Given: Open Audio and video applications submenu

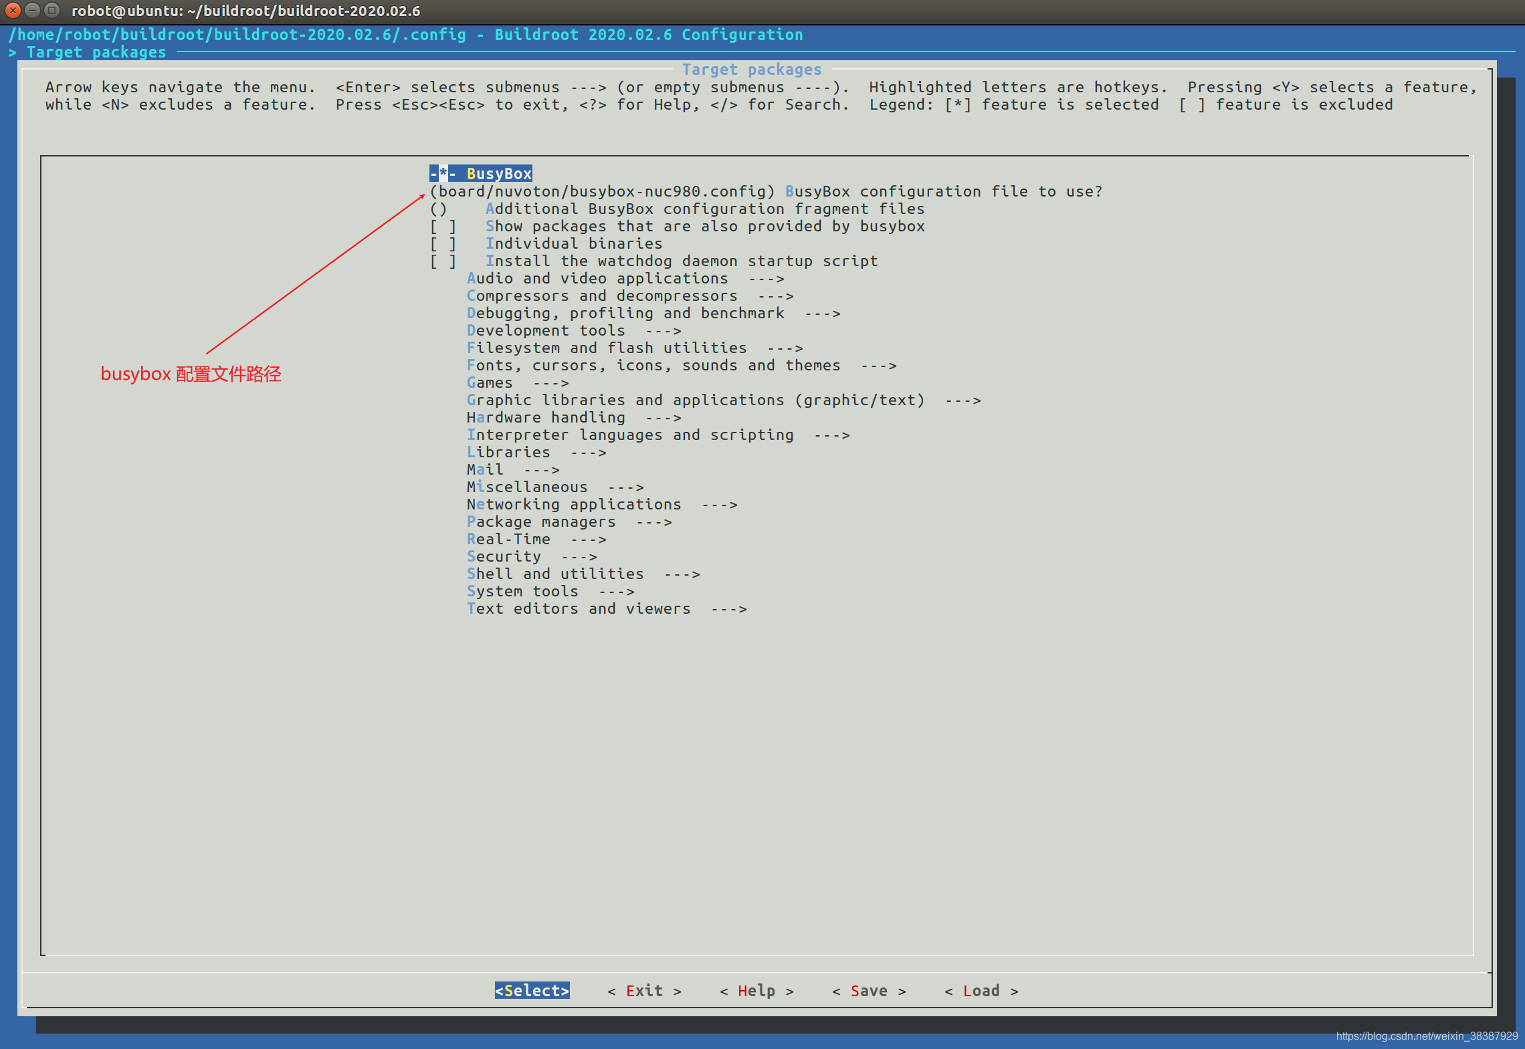Looking at the screenshot, I should 625,278.
